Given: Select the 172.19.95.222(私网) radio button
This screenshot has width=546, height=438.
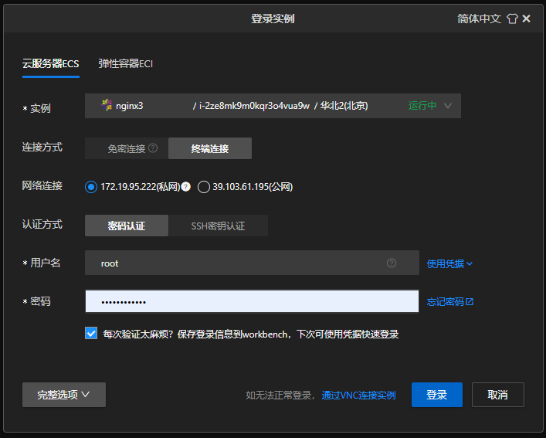Looking at the screenshot, I should tap(91, 187).
